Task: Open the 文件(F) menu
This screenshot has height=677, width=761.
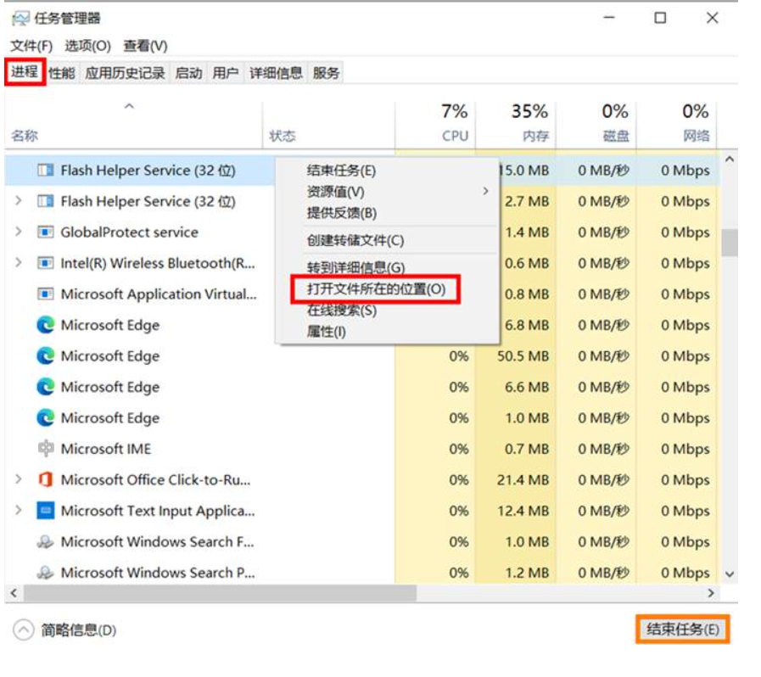Action: click(31, 46)
